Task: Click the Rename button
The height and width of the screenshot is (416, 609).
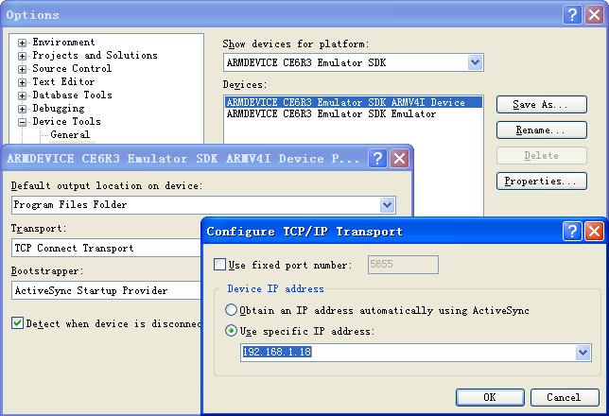Action: (x=542, y=130)
